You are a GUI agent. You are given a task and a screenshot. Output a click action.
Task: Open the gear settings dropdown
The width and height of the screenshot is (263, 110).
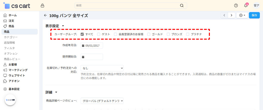(x=242, y=15)
